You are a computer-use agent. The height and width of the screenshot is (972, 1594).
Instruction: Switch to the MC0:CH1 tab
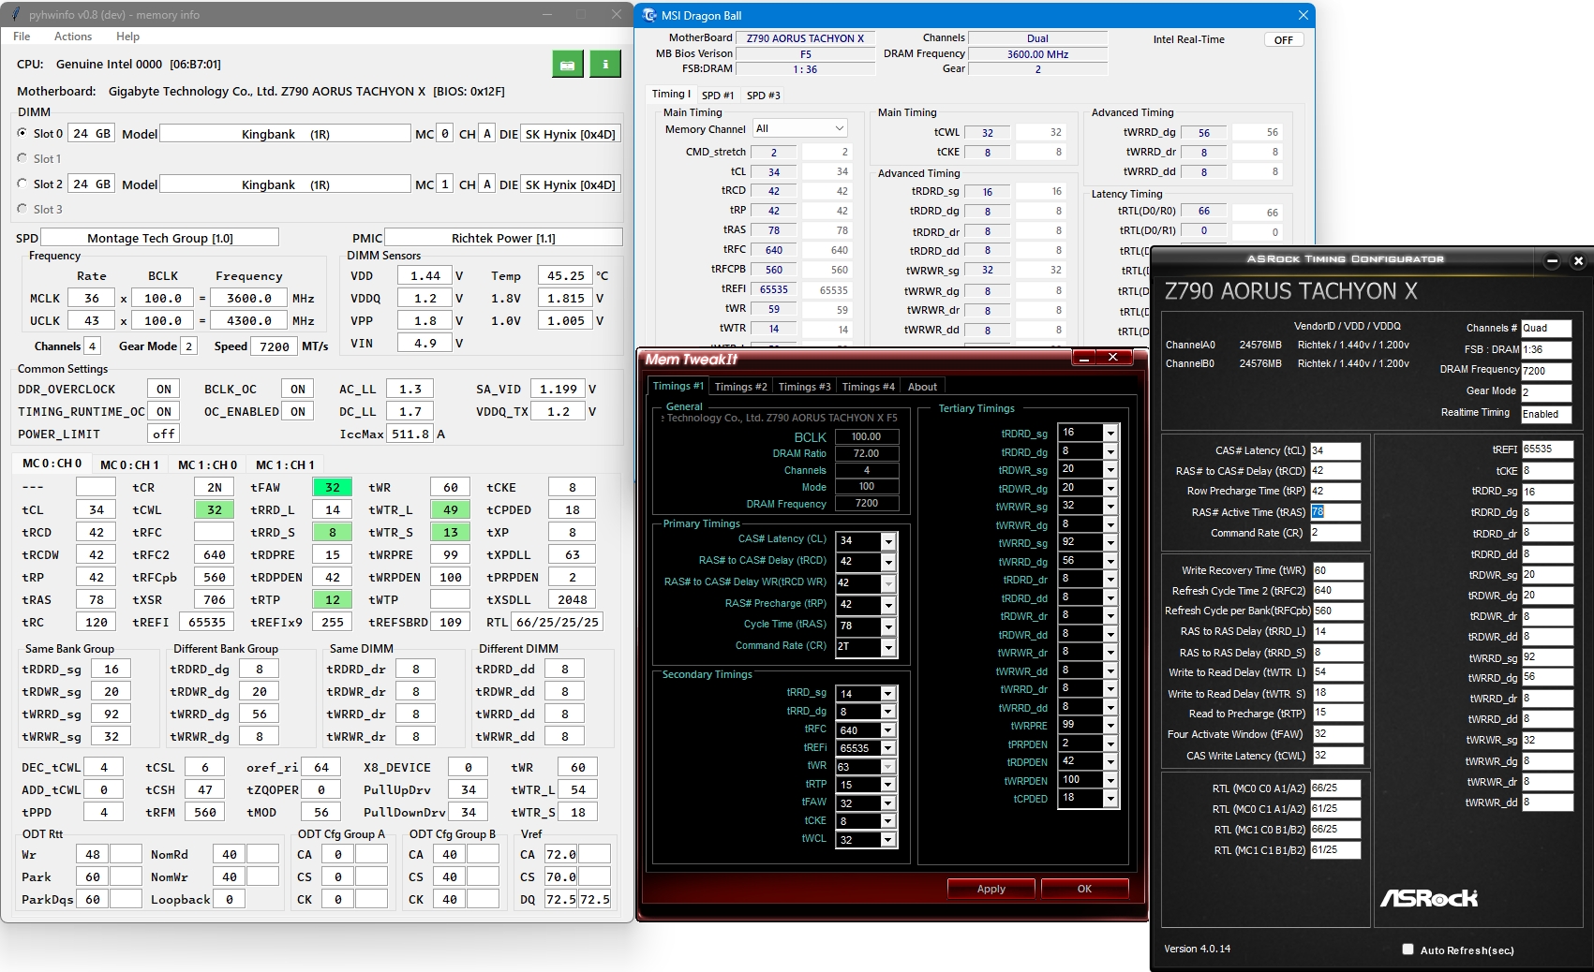point(129,464)
